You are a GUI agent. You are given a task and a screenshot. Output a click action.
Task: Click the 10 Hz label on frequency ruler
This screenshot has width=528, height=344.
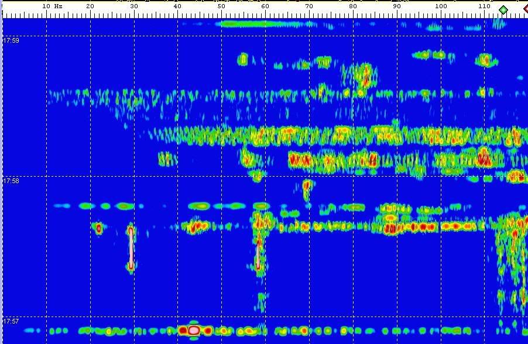53,6
